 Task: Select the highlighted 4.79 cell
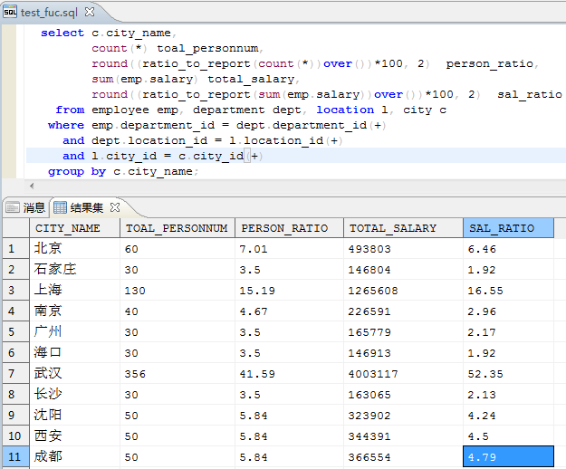click(x=507, y=457)
